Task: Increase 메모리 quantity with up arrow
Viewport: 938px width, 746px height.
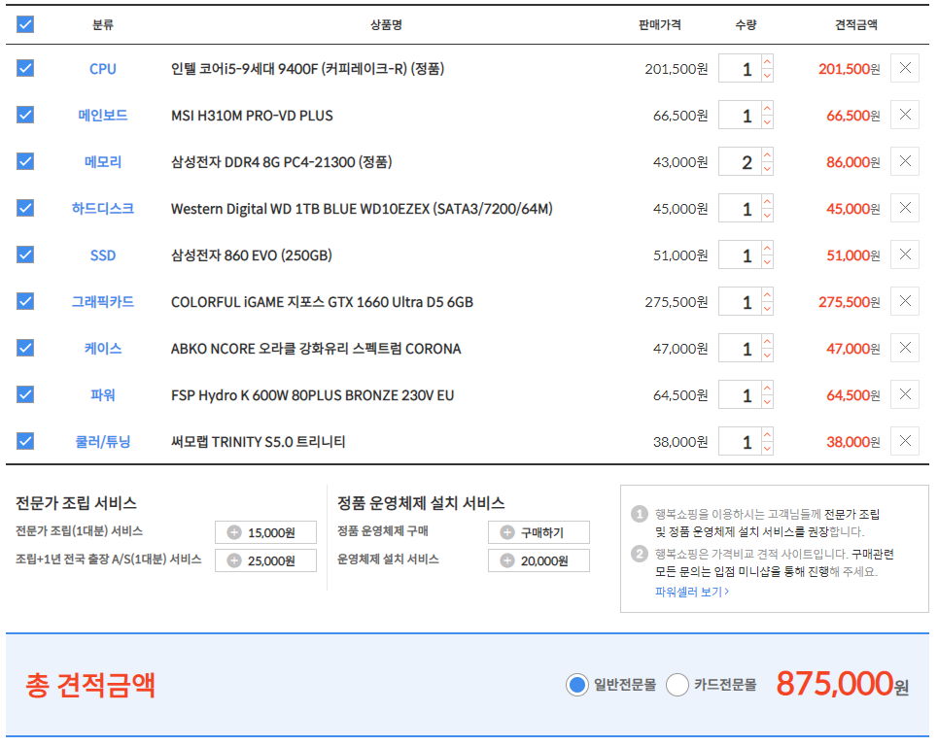Action: pyautogui.click(x=767, y=154)
